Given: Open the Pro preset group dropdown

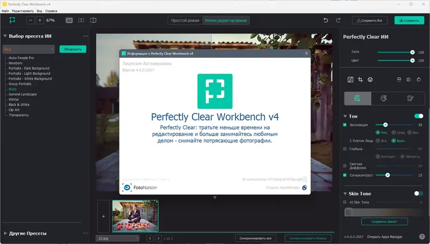Looking at the screenshot, I should [x=28, y=50].
